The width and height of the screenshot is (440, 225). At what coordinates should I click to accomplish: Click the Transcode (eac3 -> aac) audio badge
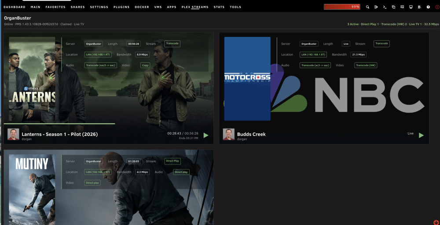(101, 65)
